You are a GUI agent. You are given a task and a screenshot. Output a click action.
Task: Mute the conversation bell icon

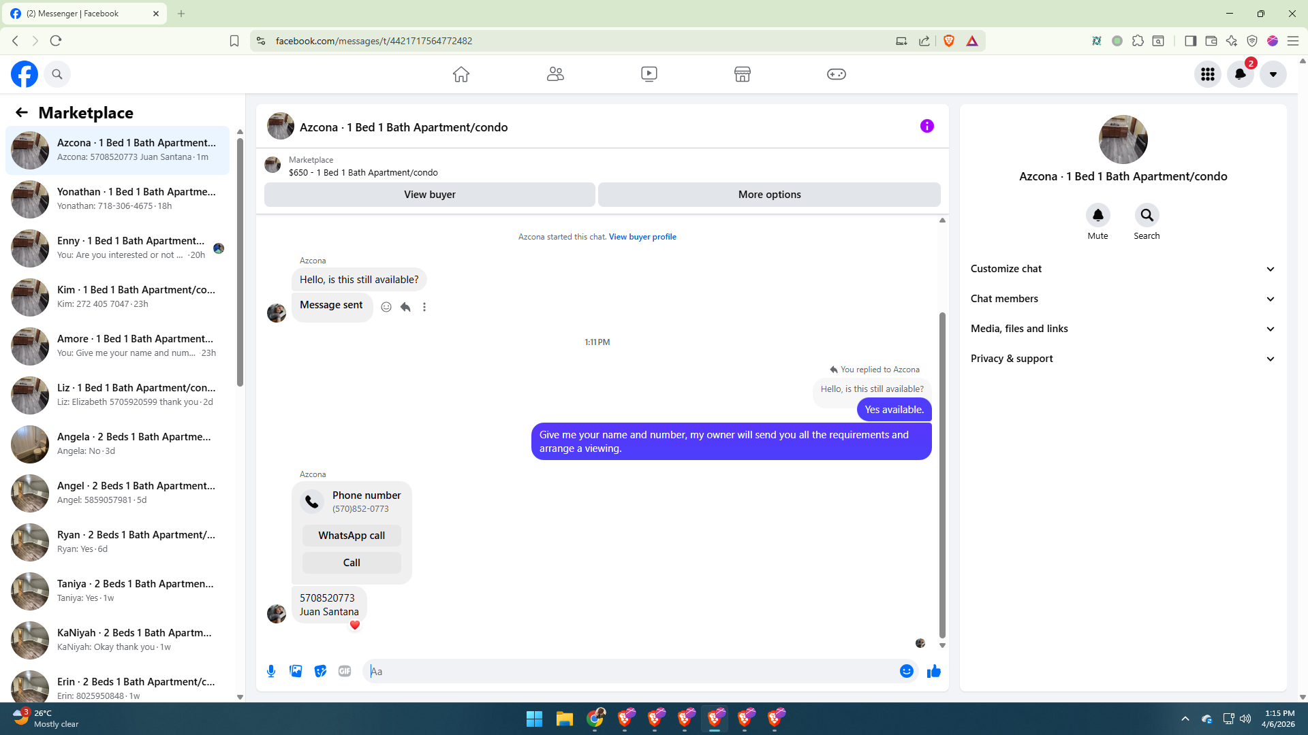pos(1098,215)
